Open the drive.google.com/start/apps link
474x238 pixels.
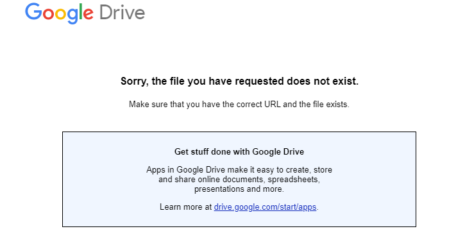[265, 207]
